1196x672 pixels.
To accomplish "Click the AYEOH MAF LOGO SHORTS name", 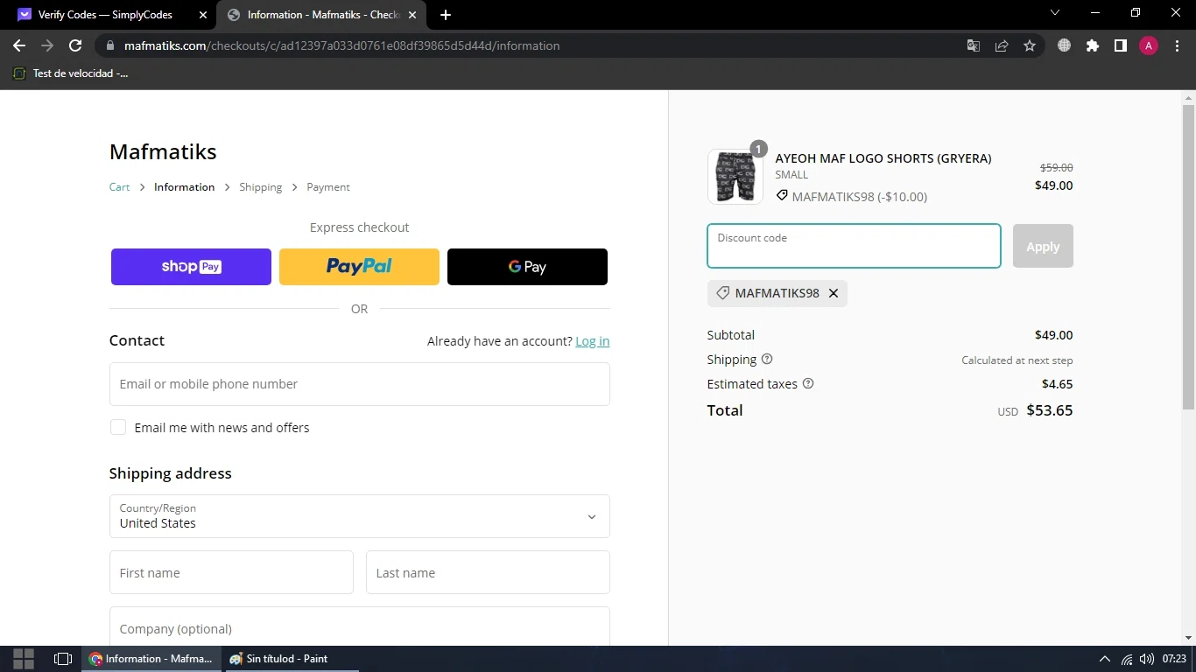I will click(x=883, y=158).
